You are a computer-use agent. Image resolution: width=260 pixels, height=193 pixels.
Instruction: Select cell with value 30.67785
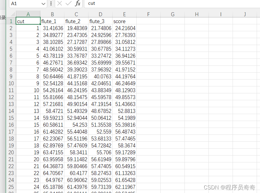pos(100,49)
